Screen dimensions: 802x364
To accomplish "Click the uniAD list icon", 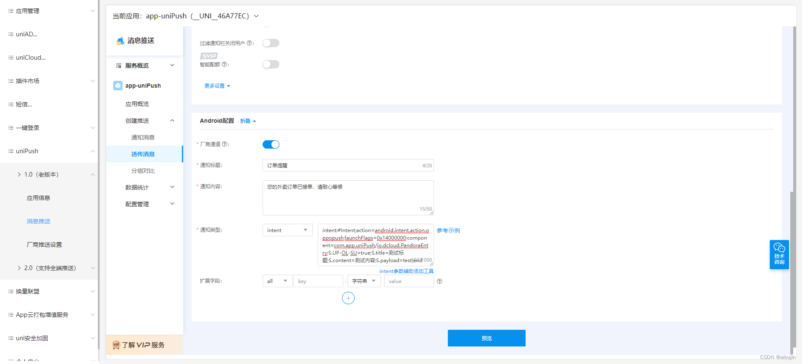I will pyautogui.click(x=10, y=34).
